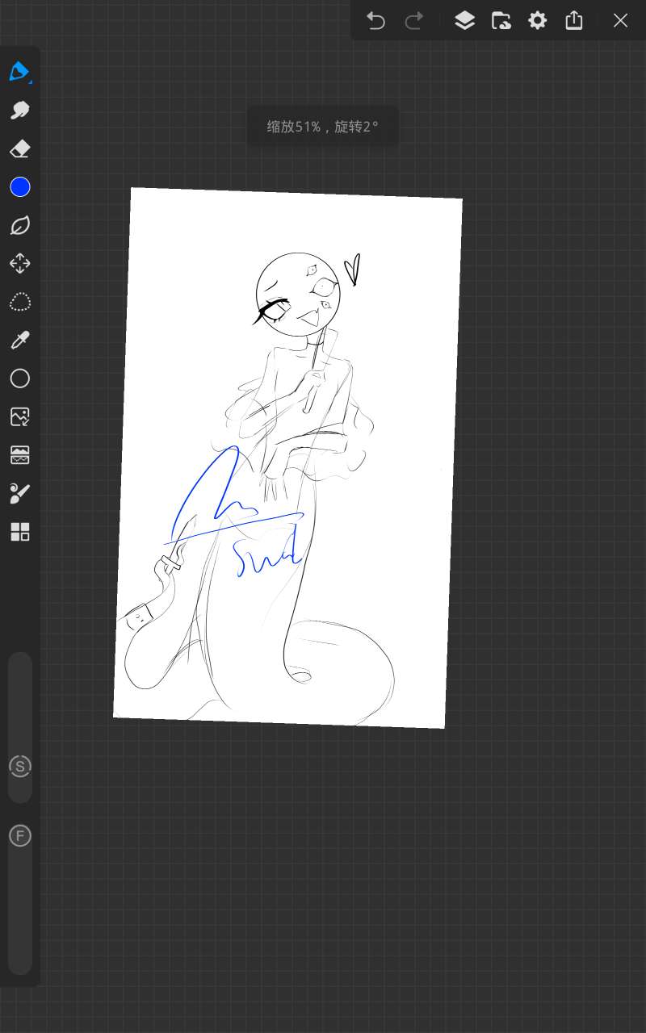Select the circle shape tool
This screenshot has width=646, height=1033.
click(x=19, y=378)
